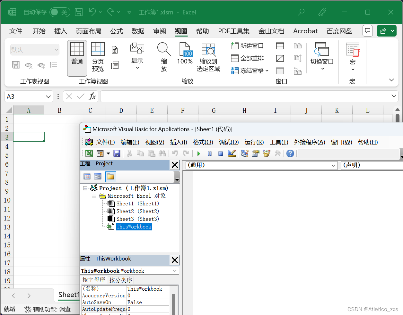Set zoom to 100% in ribbon
This screenshot has width=403, height=315.
point(185,54)
